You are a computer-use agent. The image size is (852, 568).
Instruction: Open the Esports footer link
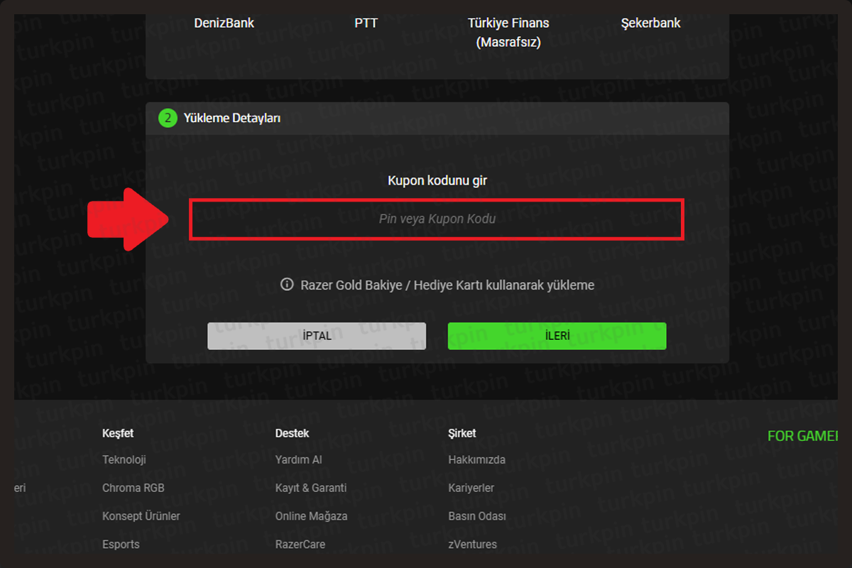coord(121,545)
